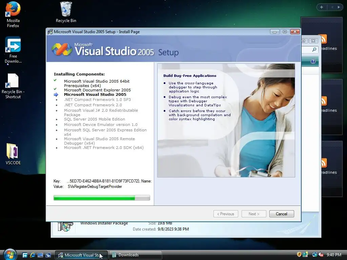The width and height of the screenshot is (347, 260).
Task: Click the checkmark beside Microsoft Document Explorer 2005
Action: [55, 89]
